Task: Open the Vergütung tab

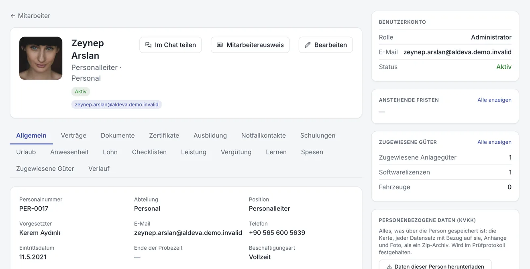Action: [236, 152]
